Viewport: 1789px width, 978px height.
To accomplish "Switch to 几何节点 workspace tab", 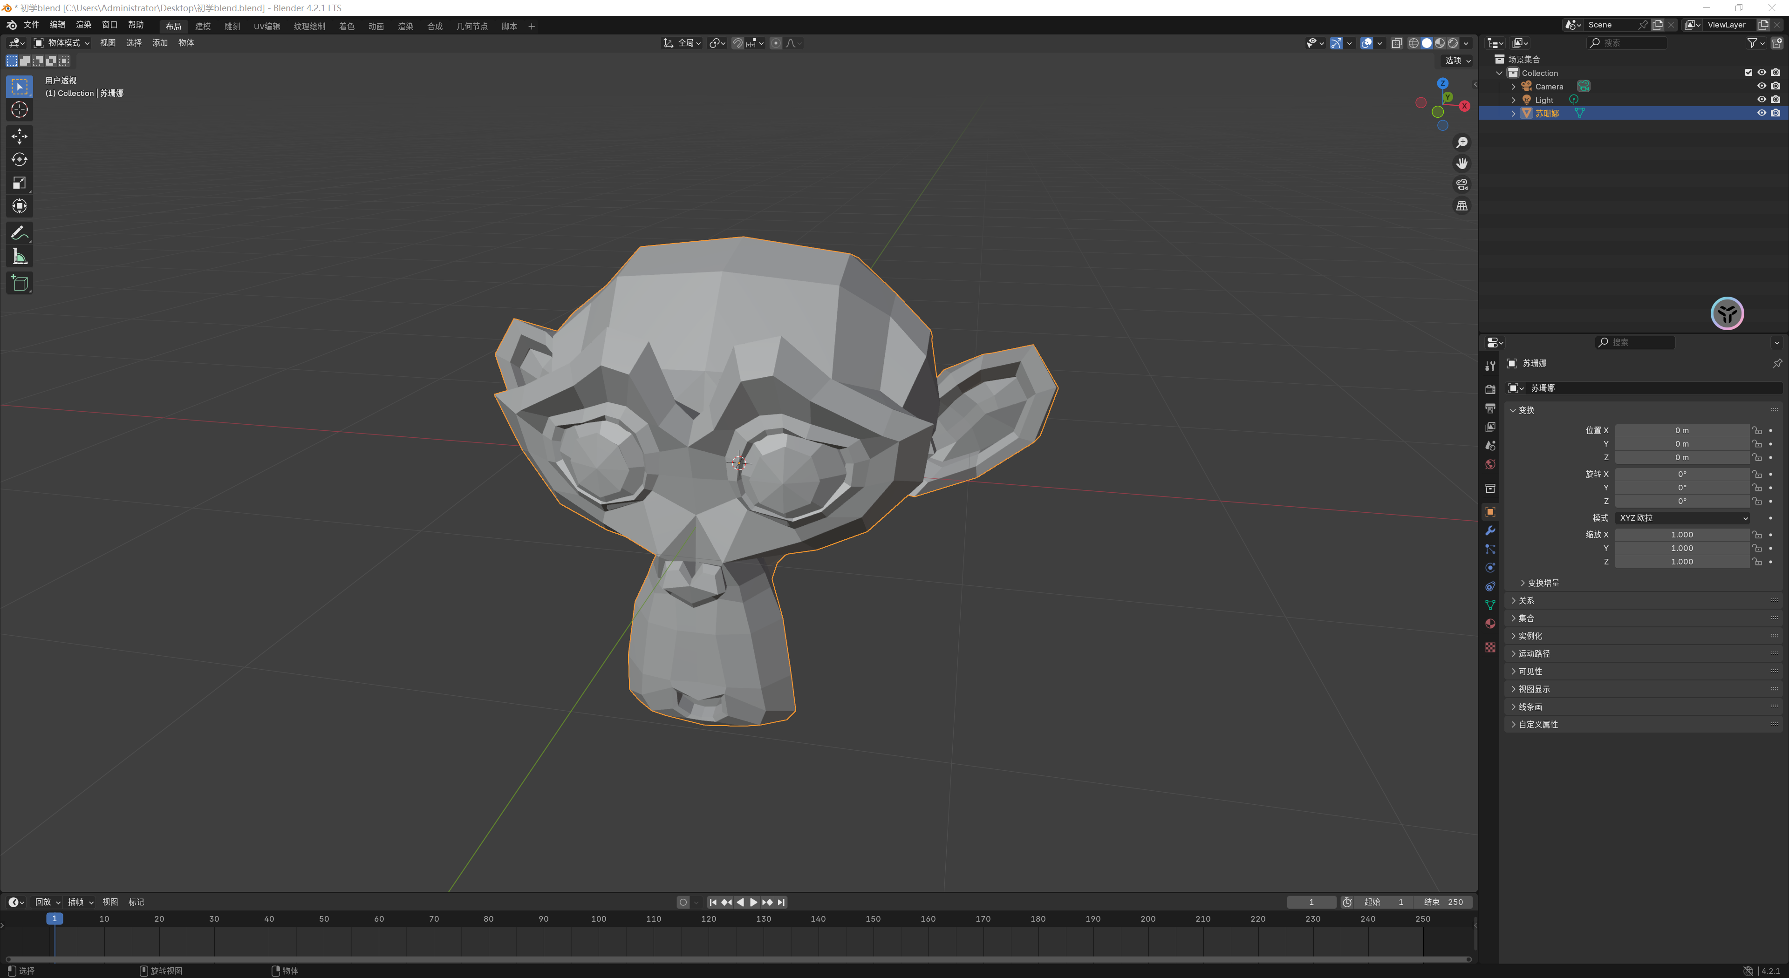I will pyautogui.click(x=471, y=27).
